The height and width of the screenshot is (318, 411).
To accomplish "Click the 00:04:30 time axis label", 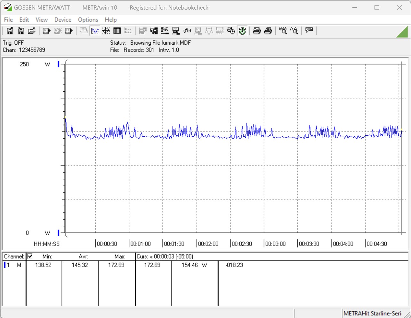I will (377, 244).
